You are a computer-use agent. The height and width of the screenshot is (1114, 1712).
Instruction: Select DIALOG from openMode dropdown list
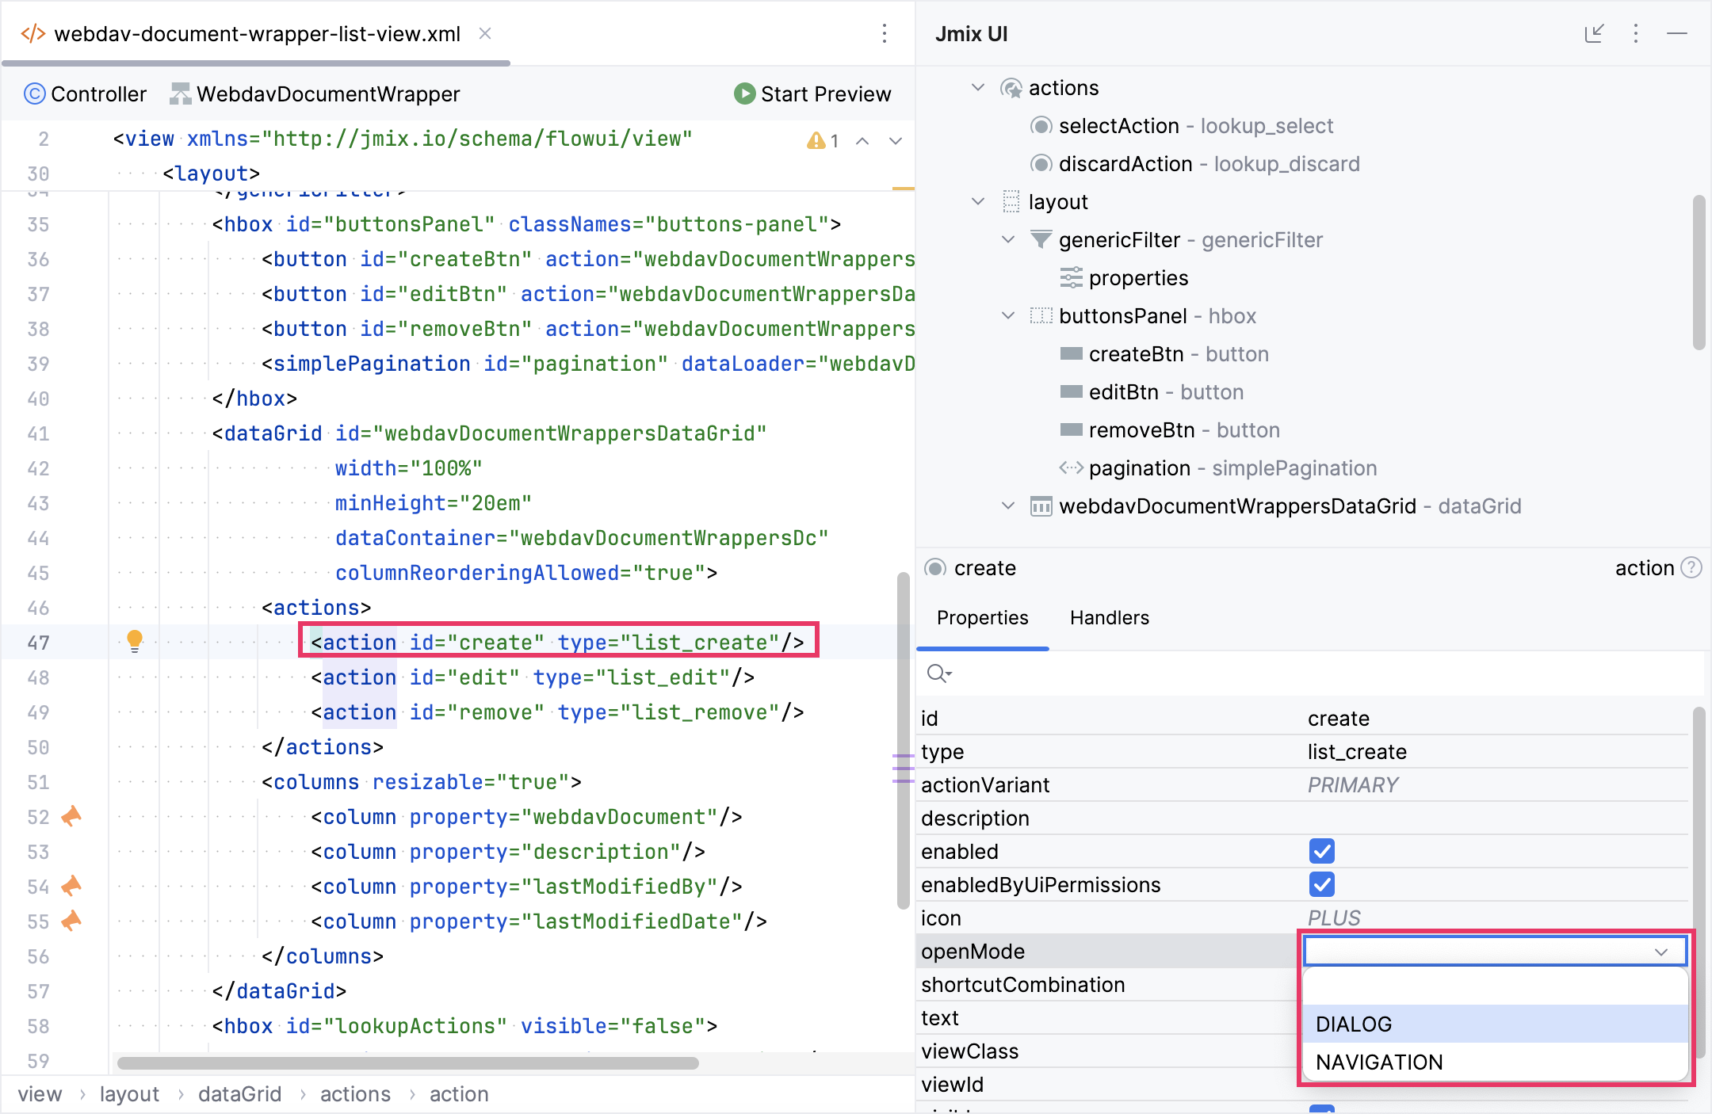click(x=1354, y=1024)
